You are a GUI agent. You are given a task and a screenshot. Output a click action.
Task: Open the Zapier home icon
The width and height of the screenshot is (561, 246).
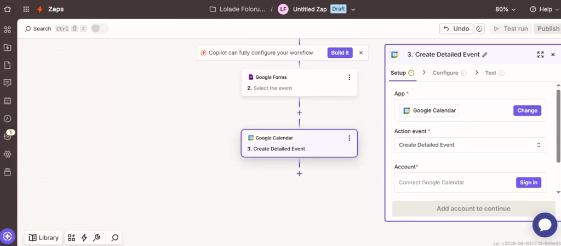click(x=8, y=9)
